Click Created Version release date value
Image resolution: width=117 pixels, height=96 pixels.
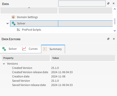[x=62, y=72]
